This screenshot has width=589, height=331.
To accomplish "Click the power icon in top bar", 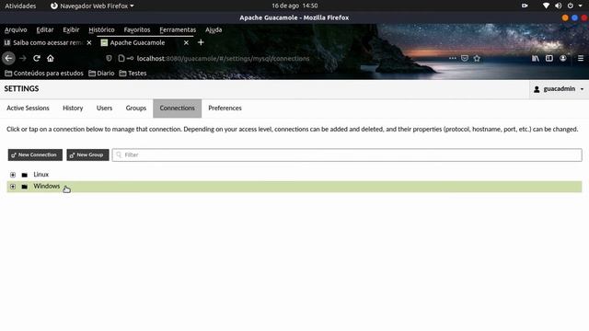I will pos(571,6).
